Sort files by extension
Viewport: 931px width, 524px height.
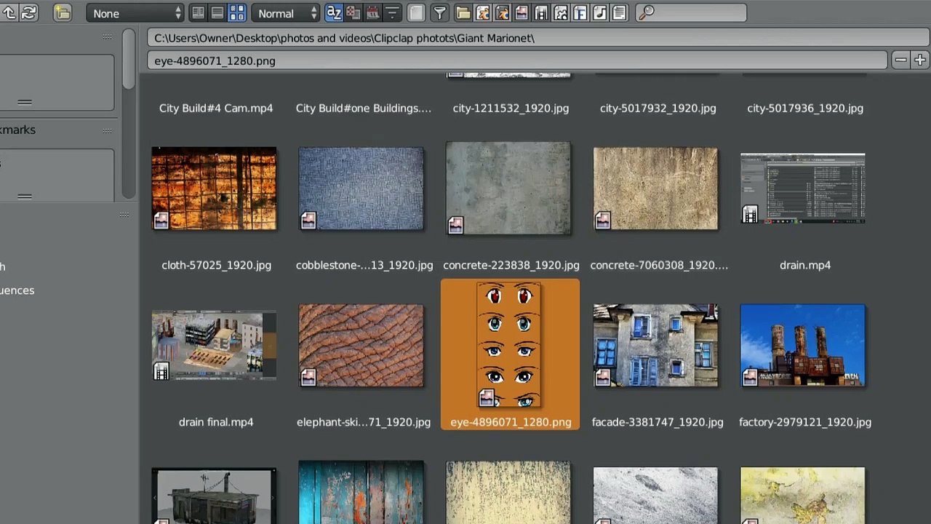tap(353, 13)
